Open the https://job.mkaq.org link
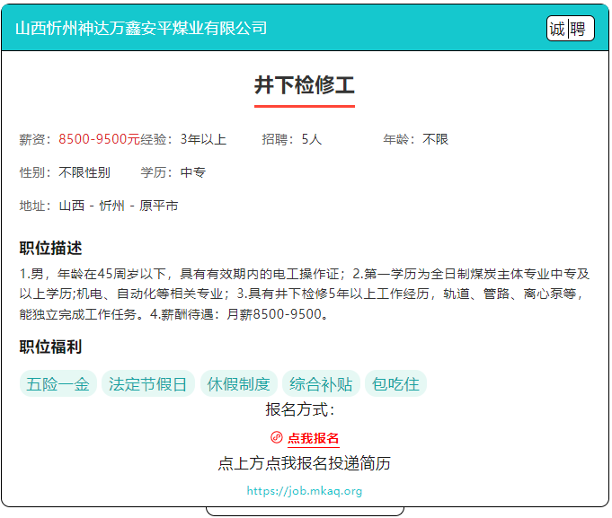612x518 pixels. (305, 491)
